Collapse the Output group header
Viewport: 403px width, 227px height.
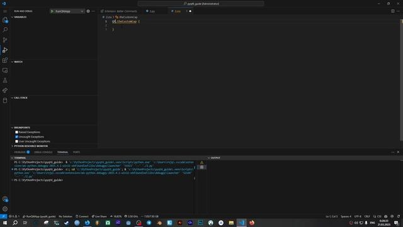click(x=305, y=158)
